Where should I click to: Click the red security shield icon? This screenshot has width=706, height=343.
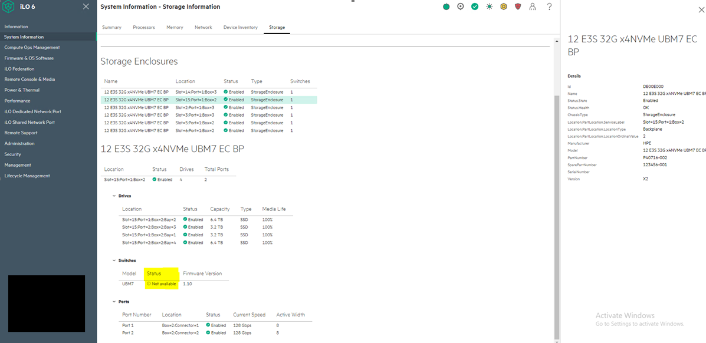[518, 6]
